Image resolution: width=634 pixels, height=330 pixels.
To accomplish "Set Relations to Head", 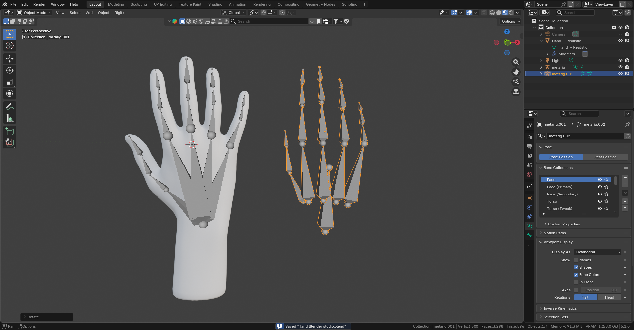I will coord(609,297).
